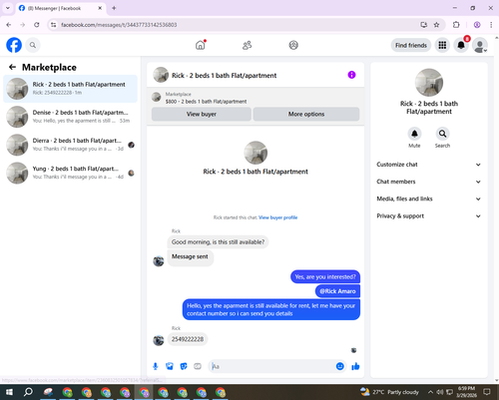Show hidden system tray icons chevron
The height and width of the screenshot is (400, 499).
[x=430, y=392]
